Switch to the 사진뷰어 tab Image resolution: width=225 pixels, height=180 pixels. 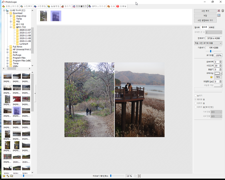point(27,6)
